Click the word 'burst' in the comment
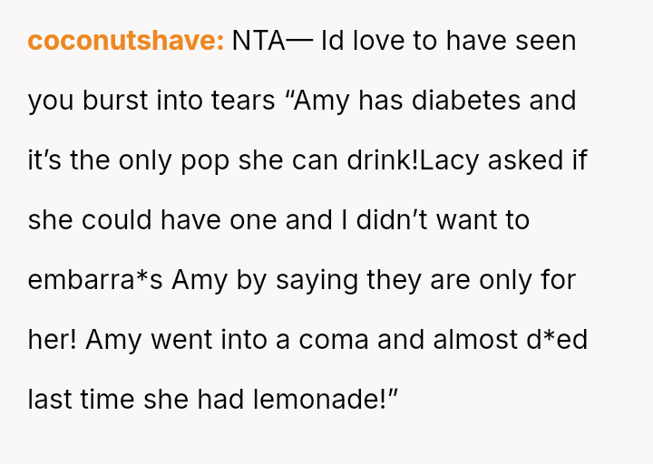 coord(112,101)
